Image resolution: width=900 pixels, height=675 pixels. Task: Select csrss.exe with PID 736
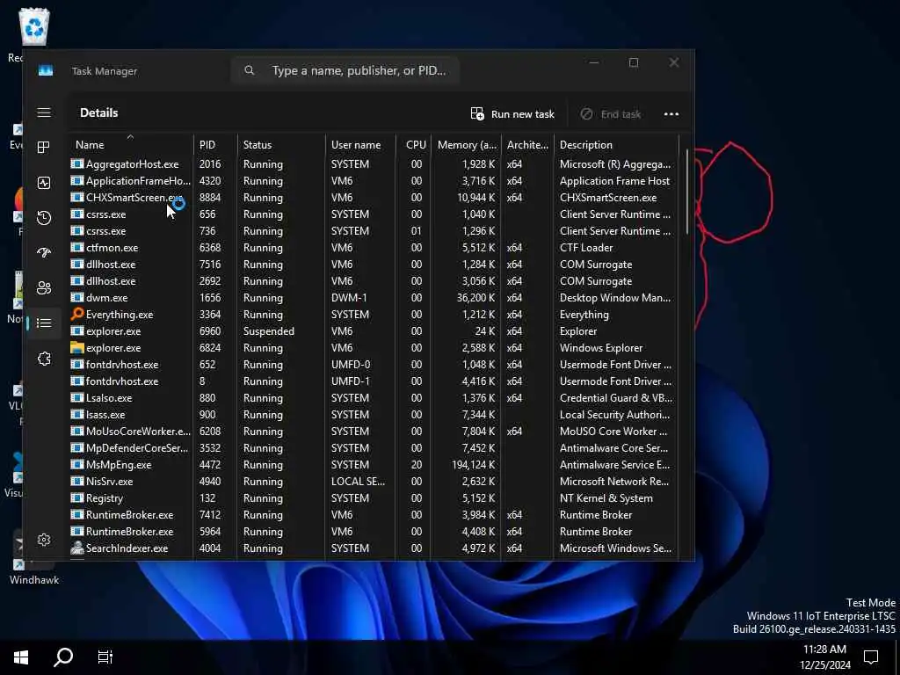pyautogui.click(x=373, y=230)
